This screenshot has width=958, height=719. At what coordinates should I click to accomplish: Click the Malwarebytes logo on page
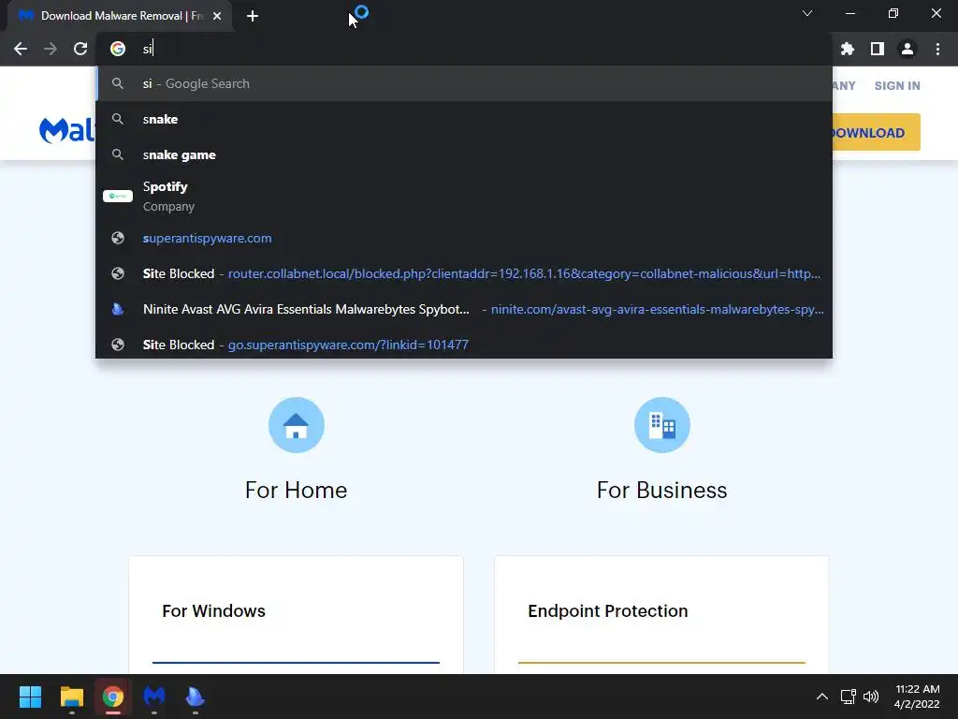[x=67, y=130]
